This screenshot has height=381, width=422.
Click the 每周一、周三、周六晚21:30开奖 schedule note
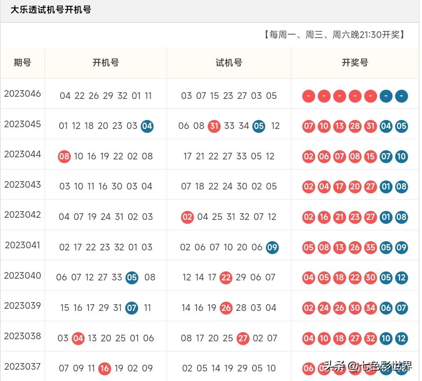point(334,35)
